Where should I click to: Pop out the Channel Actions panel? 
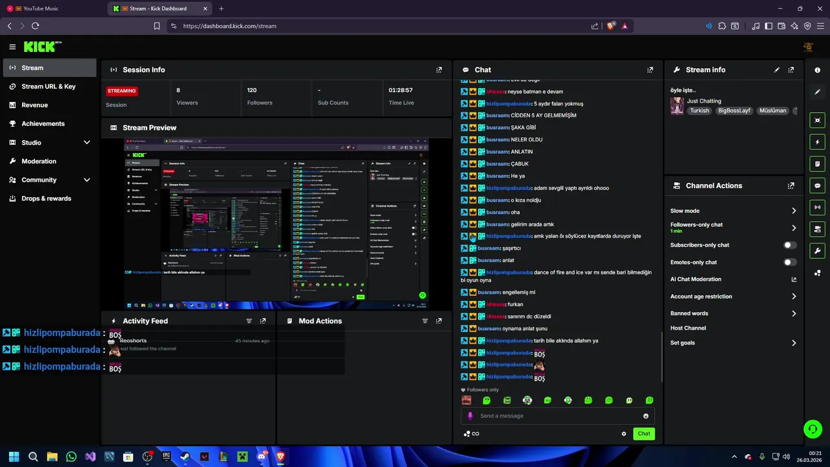click(791, 186)
